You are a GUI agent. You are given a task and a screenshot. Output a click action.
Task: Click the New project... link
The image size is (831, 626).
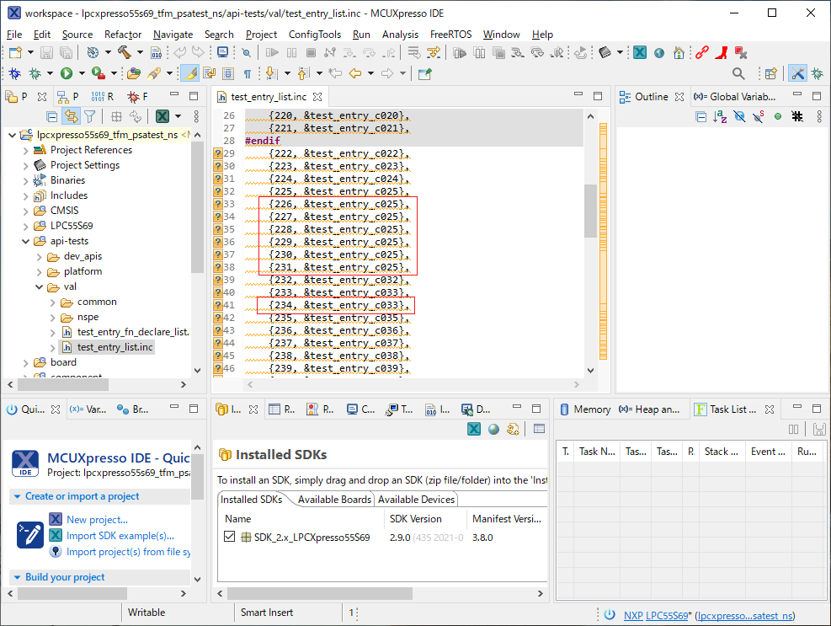coord(97,519)
